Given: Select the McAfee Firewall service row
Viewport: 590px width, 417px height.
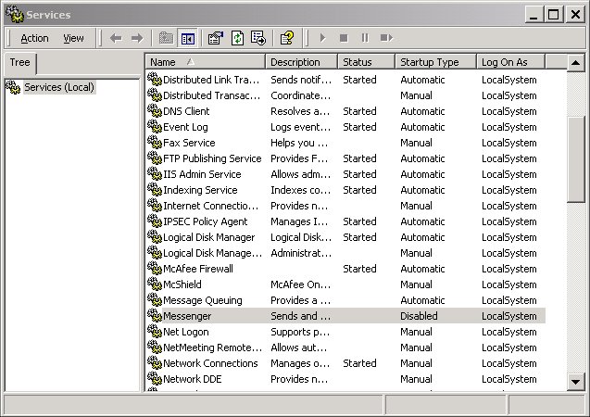Looking at the screenshot, I should (197, 269).
